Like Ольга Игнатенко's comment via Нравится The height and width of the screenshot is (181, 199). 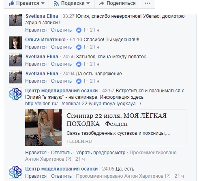(36, 47)
